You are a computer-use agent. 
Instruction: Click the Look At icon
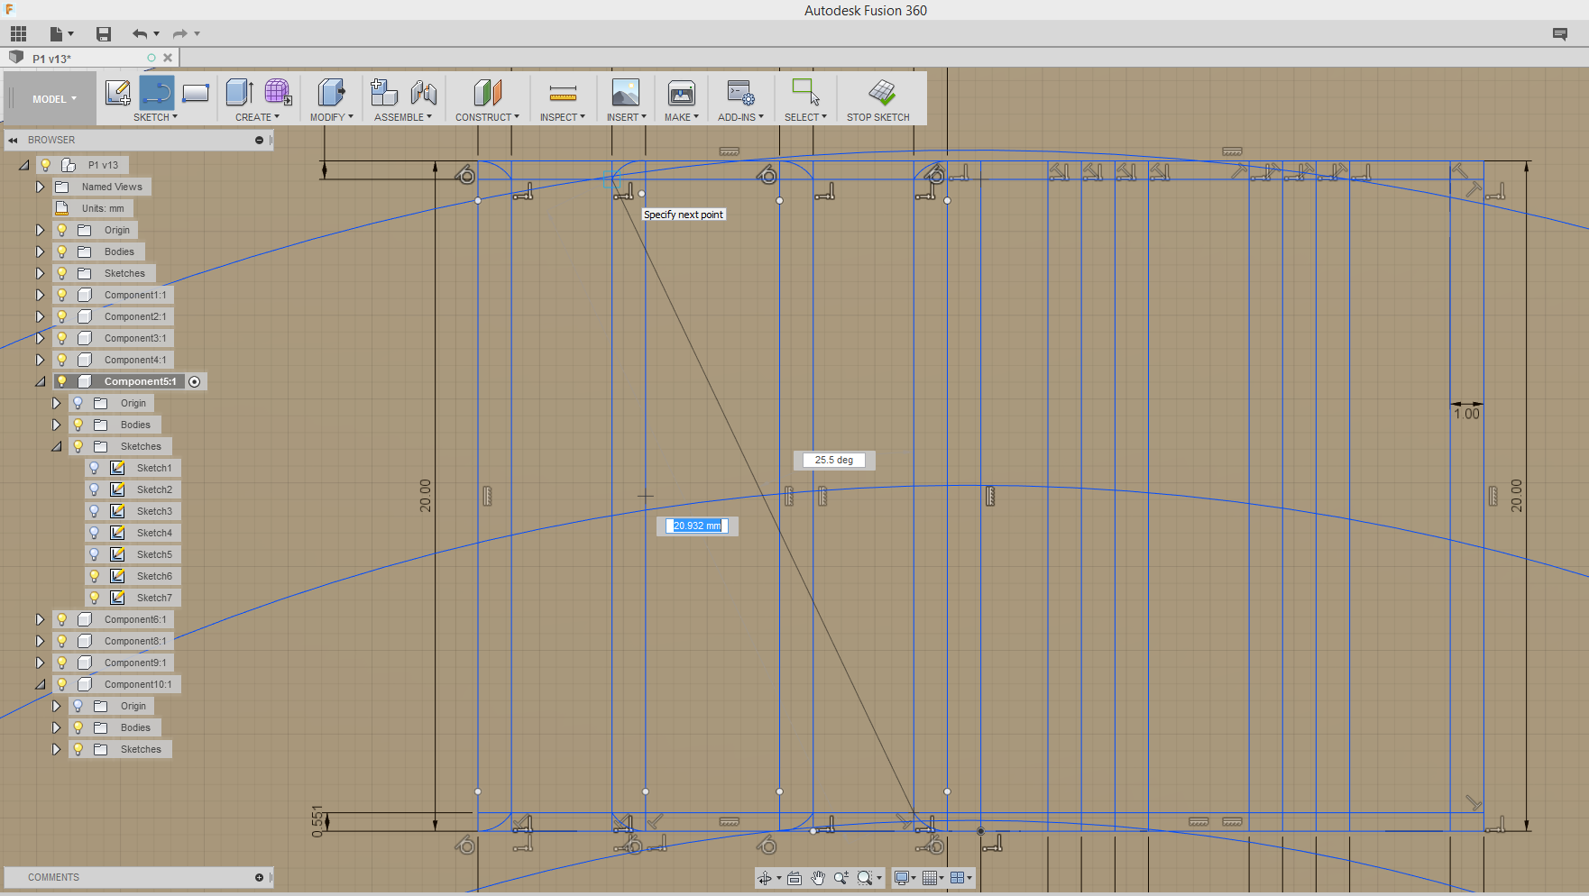794,878
